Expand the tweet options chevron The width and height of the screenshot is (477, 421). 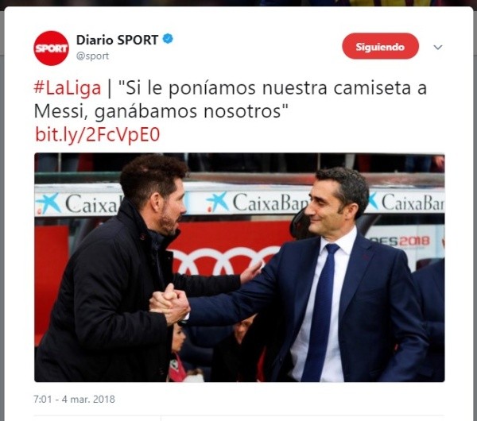click(x=437, y=47)
